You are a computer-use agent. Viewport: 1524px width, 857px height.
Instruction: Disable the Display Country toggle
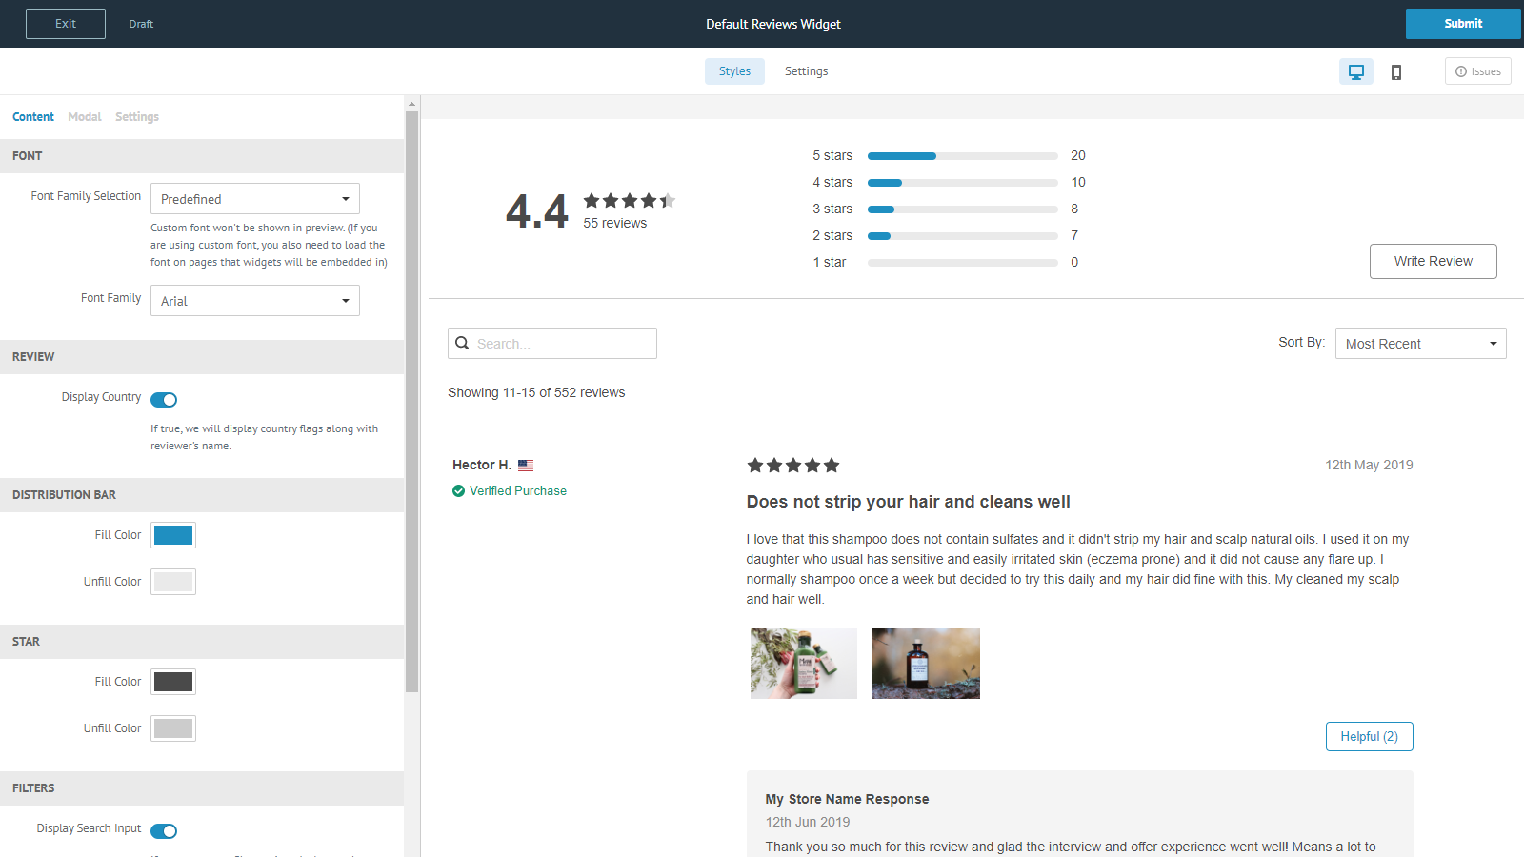(164, 400)
